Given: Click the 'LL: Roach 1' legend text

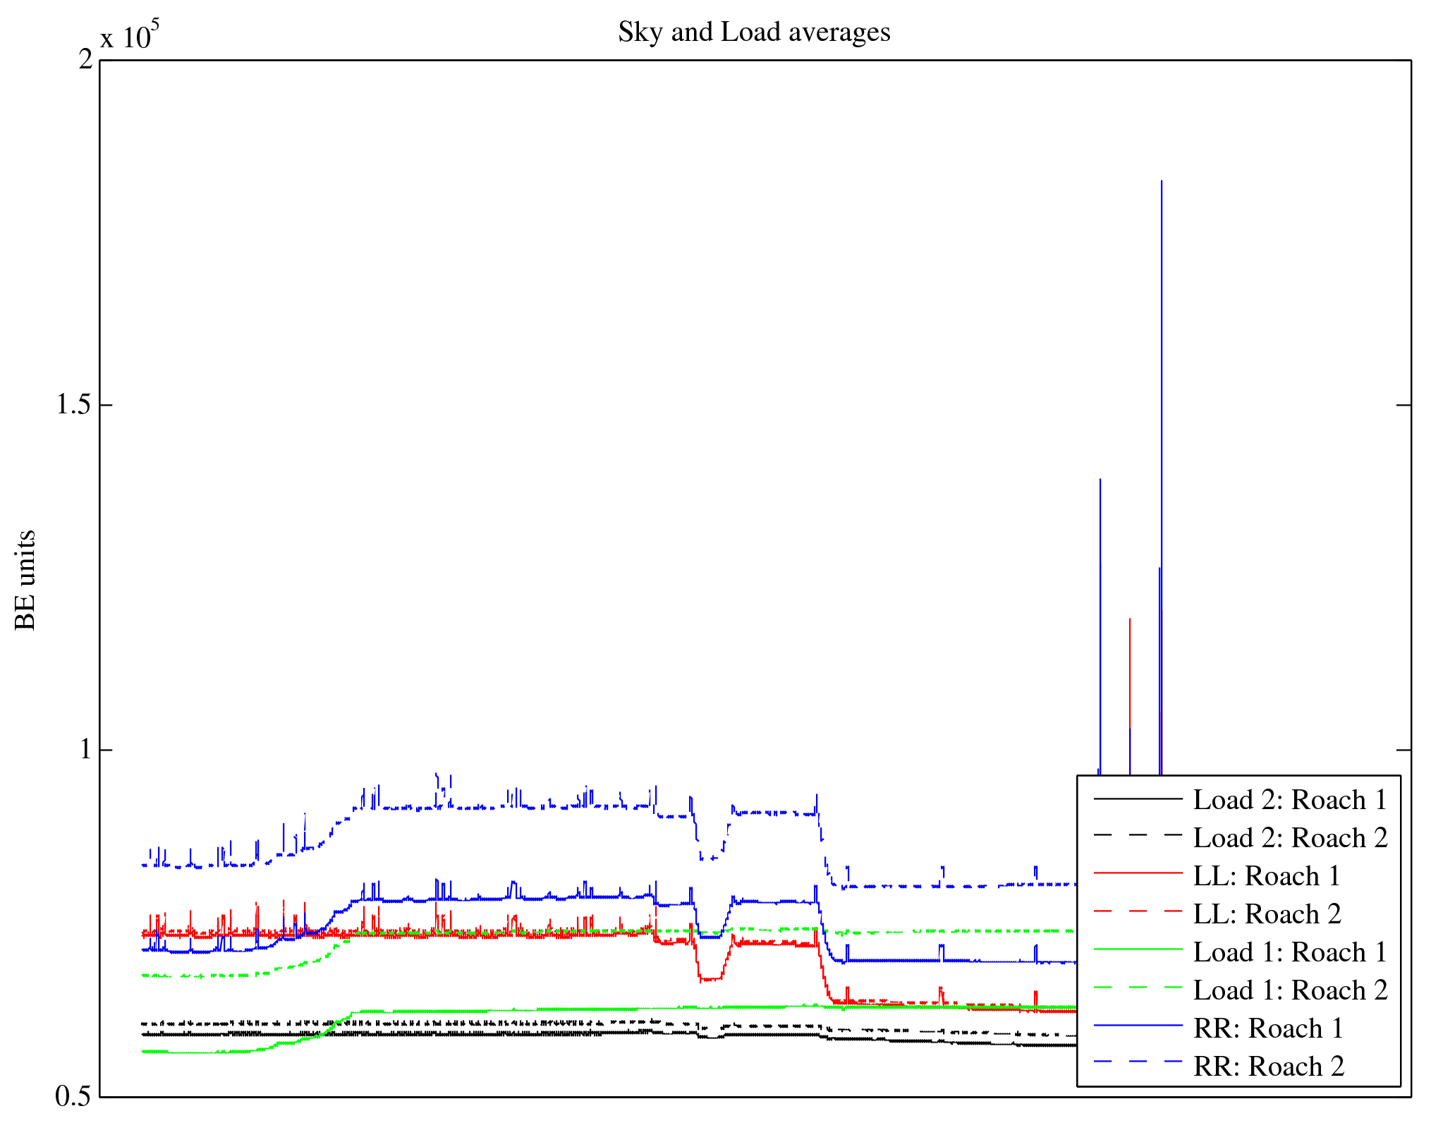Looking at the screenshot, I should click(x=1266, y=876).
